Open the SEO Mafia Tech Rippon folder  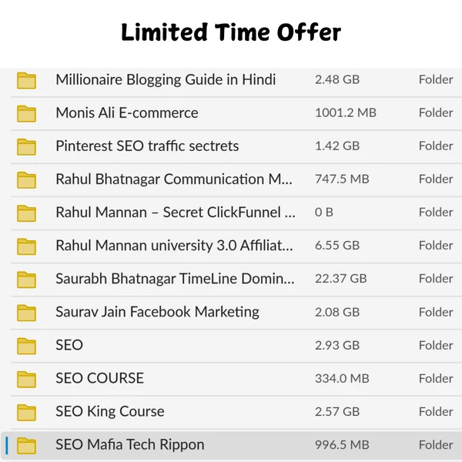coord(129,444)
